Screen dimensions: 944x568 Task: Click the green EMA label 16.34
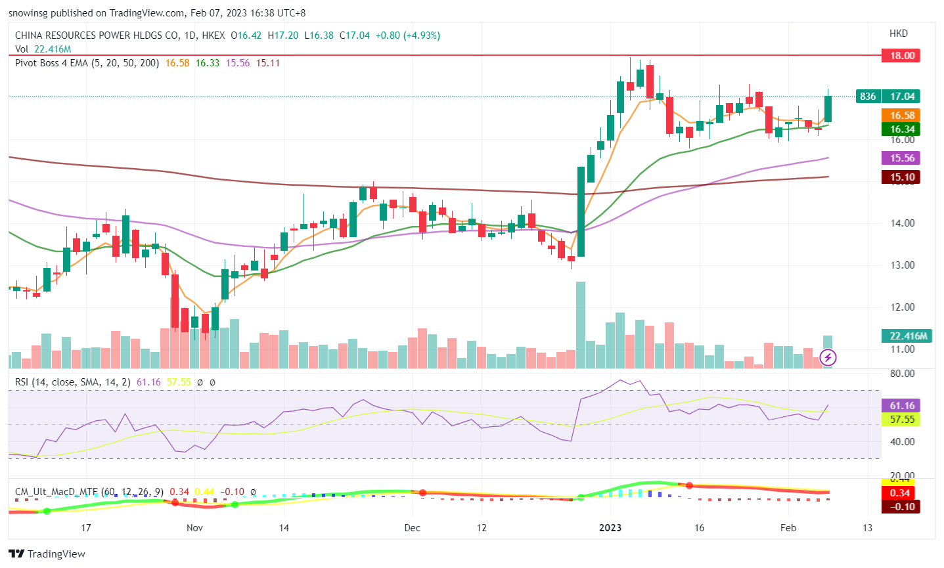click(x=901, y=129)
